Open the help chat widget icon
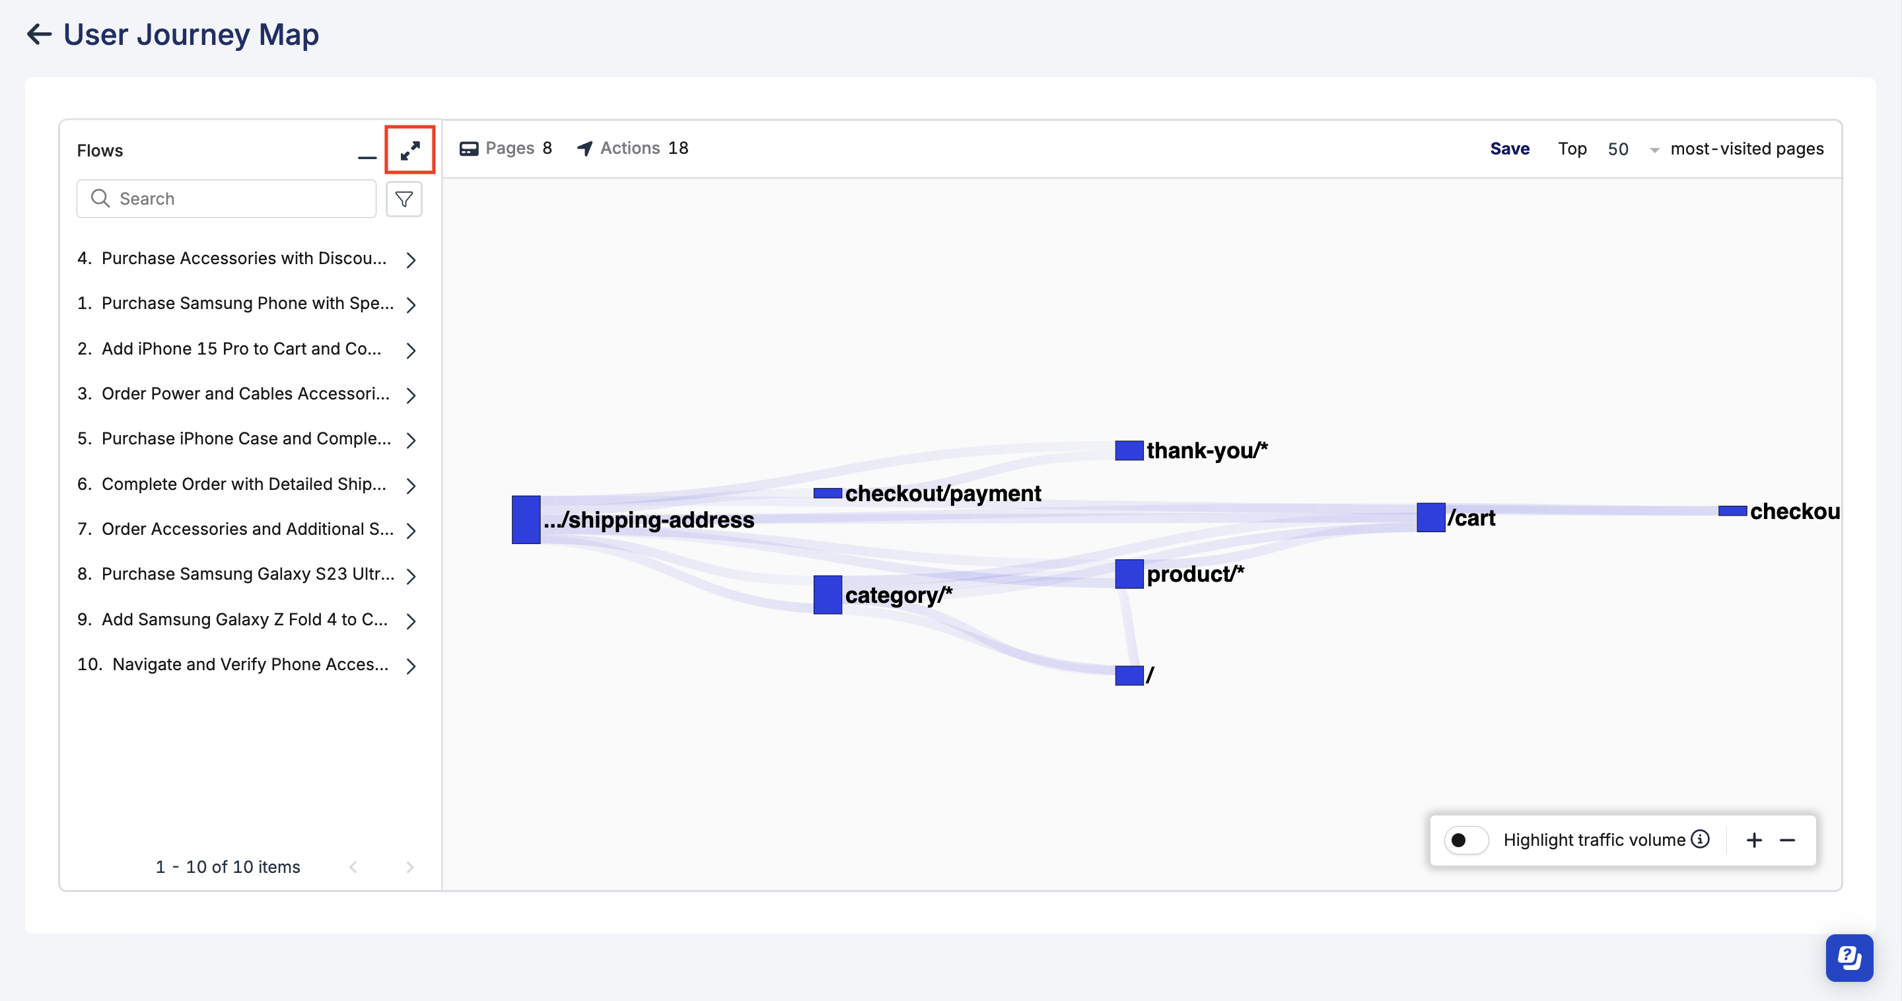1902x1001 pixels. (x=1849, y=957)
